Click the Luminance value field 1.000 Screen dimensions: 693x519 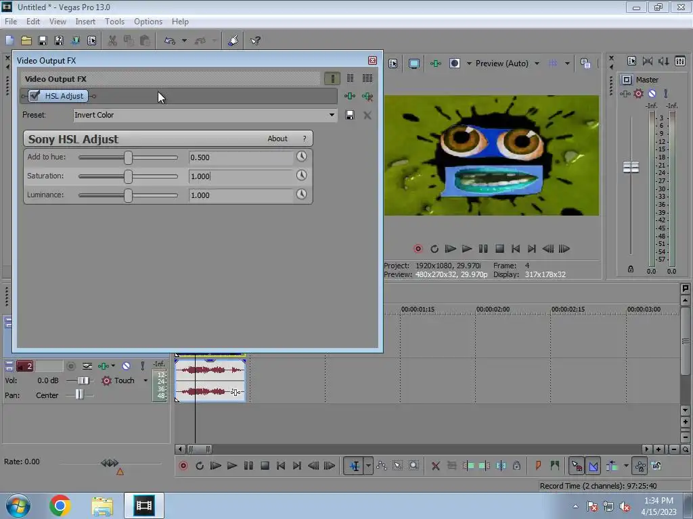point(241,195)
